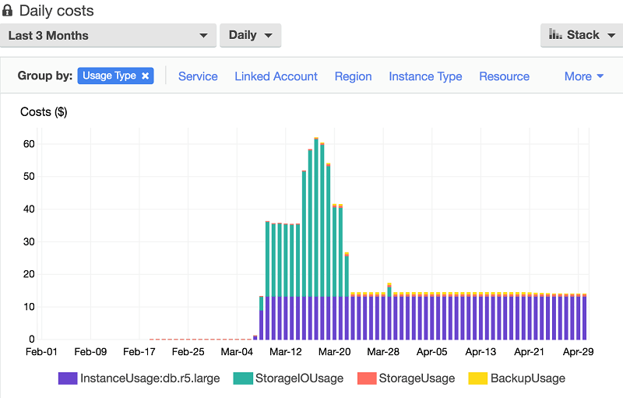Group costs by Service

[198, 76]
